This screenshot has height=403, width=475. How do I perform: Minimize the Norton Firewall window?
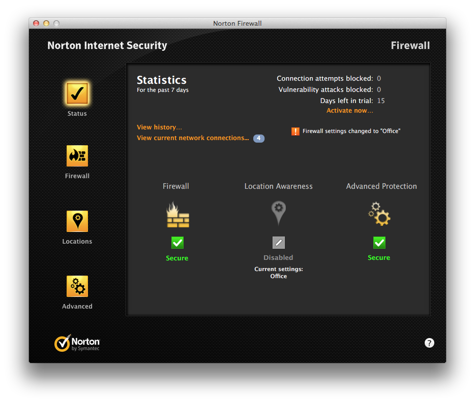pos(46,23)
